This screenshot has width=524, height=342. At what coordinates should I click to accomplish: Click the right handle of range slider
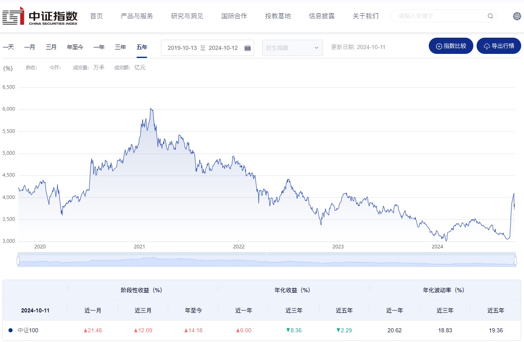[515, 261]
